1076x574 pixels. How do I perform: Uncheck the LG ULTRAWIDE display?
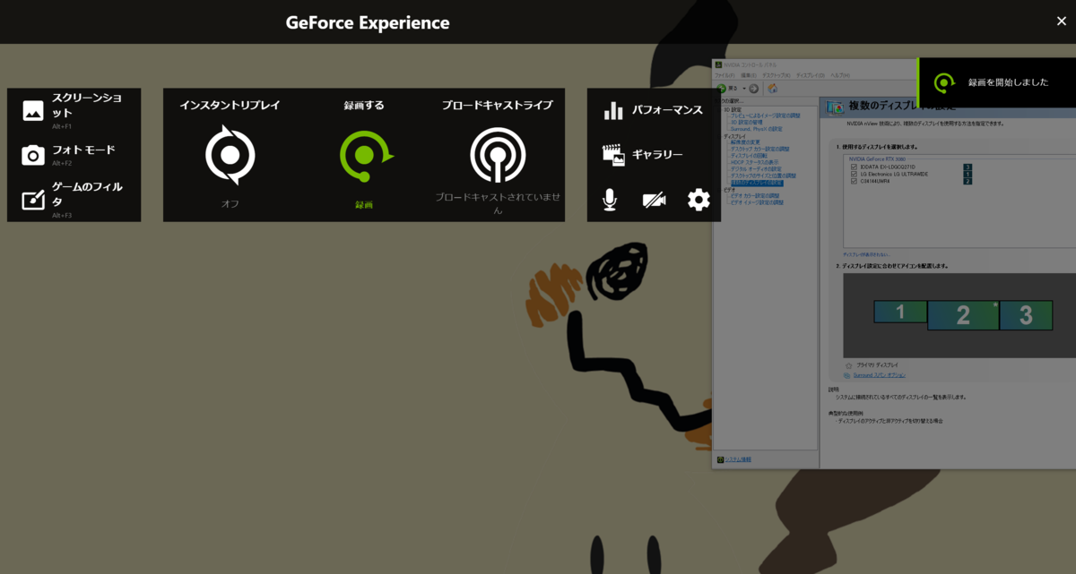pyautogui.click(x=853, y=174)
